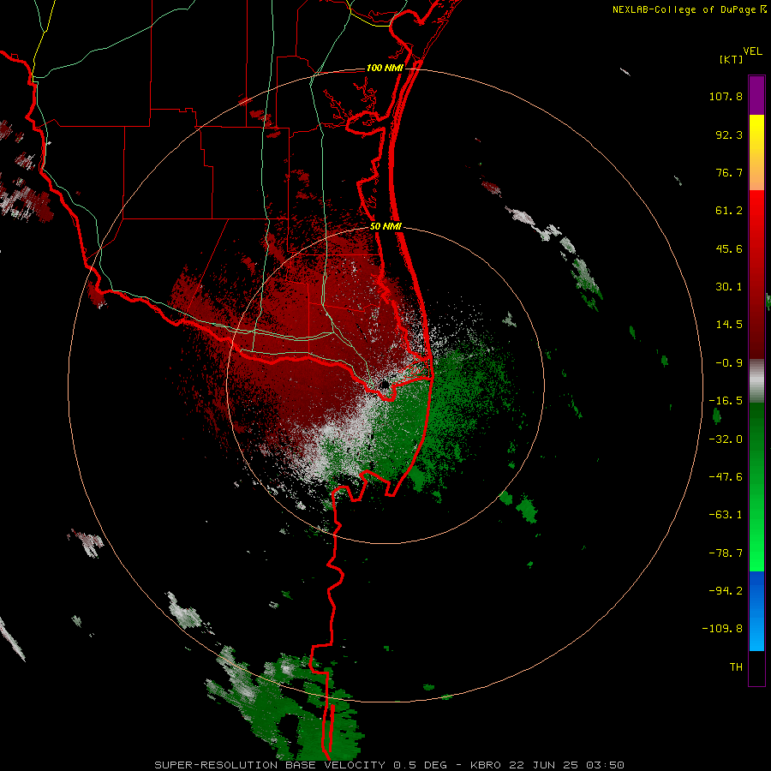Click the -94.2 legend value
Image resolution: width=771 pixels, height=771 pixels.
(x=726, y=590)
